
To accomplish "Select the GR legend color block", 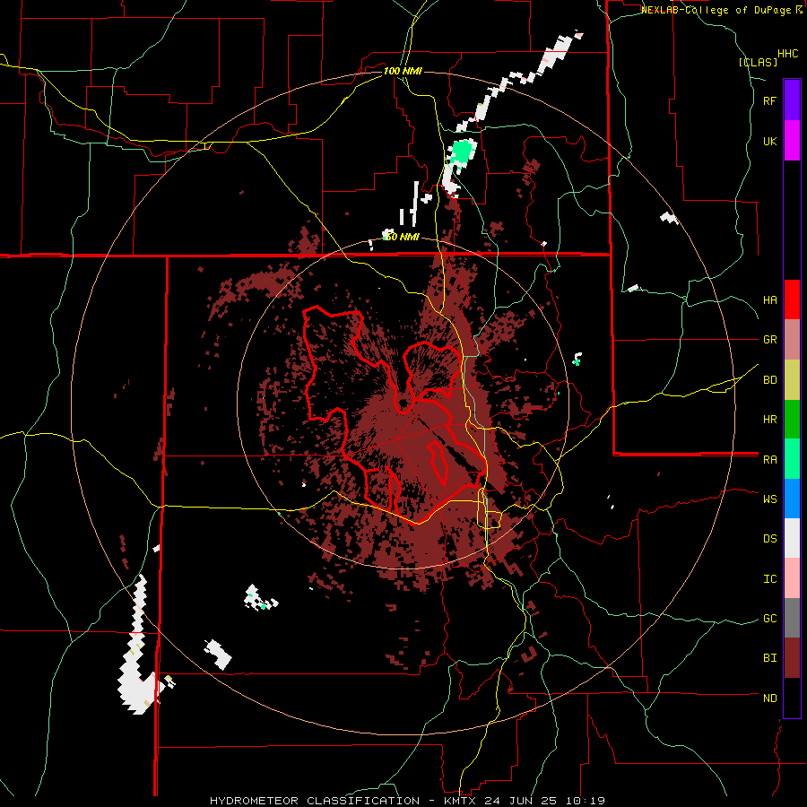I will pyautogui.click(x=792, y=340).
